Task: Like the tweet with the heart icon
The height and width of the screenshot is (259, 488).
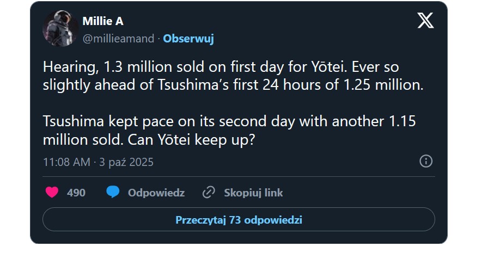Action: (x=52, y=193)
